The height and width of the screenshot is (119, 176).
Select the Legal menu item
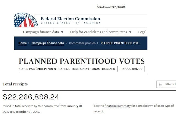pyautogui.click(x=142, y=32)
